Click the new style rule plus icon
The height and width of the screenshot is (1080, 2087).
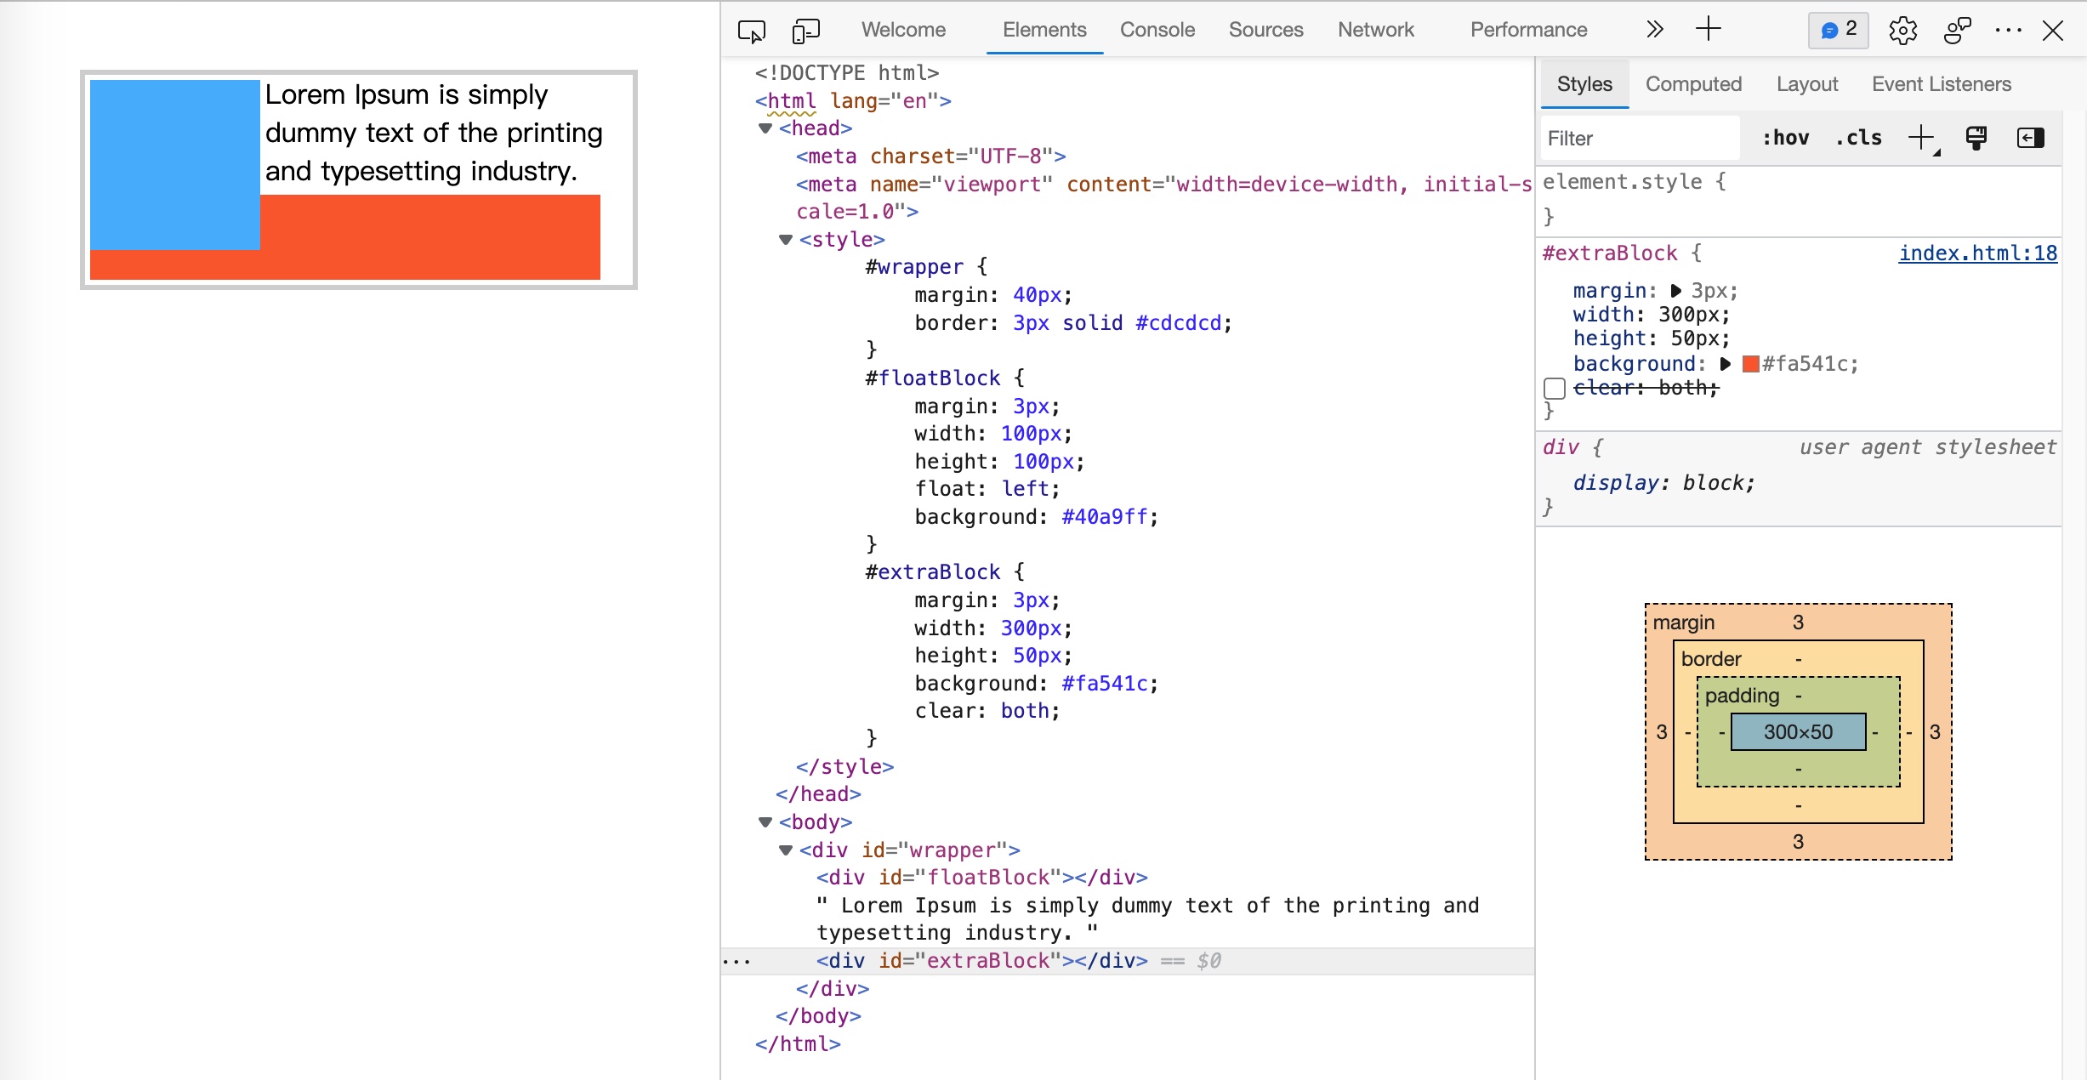coord(1921,138)
